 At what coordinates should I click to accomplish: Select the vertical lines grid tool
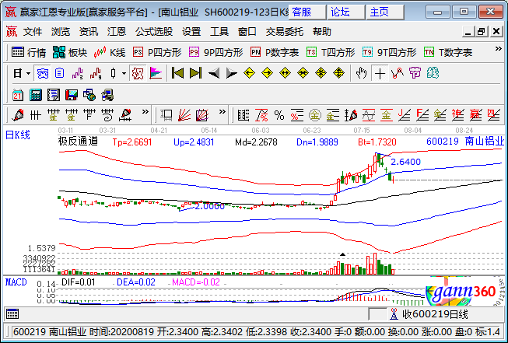pyautogui.click(x=36, y=115)
